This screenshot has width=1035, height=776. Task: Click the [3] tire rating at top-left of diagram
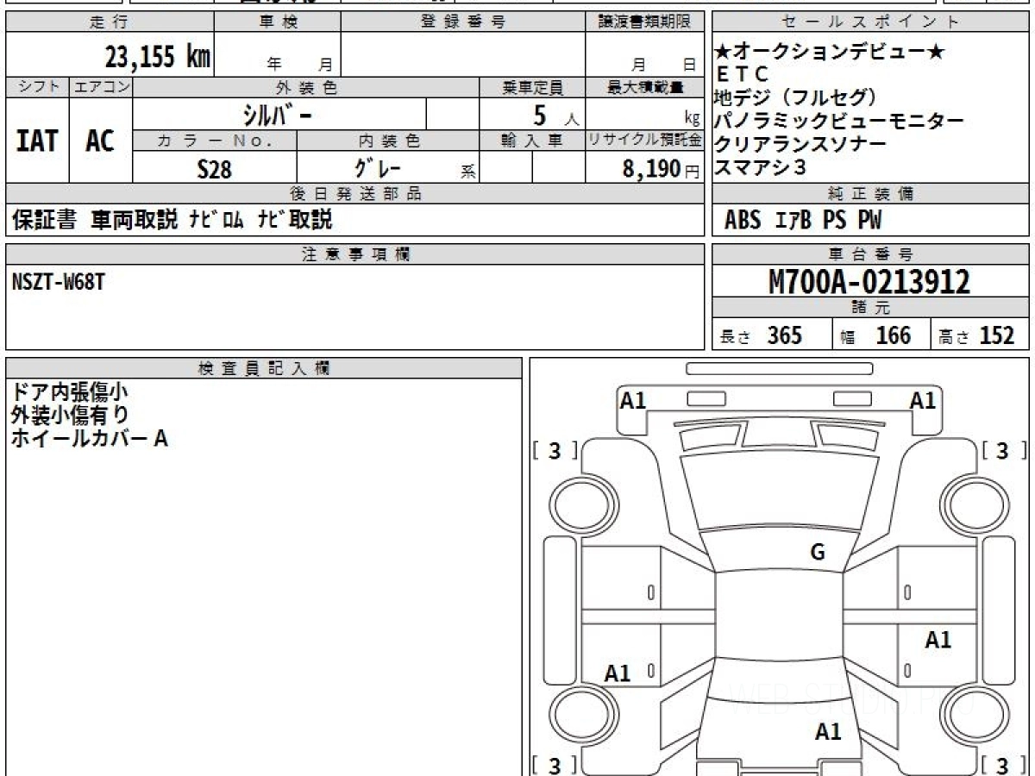[555, 451]
